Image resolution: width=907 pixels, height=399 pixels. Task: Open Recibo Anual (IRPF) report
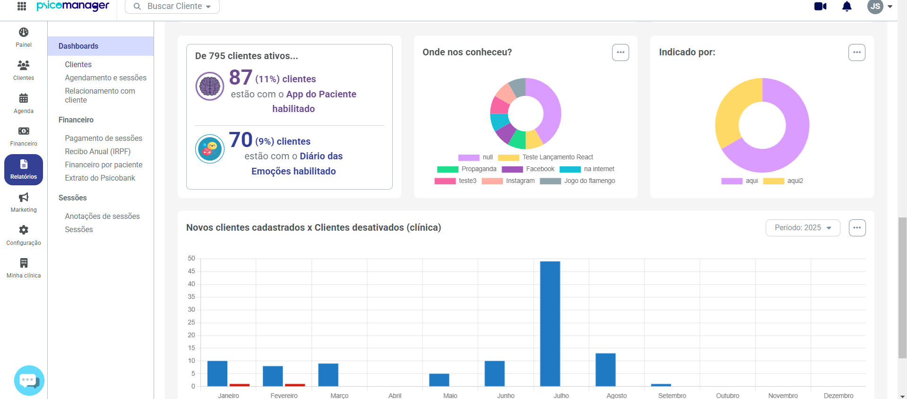click(x=98, y=151)
